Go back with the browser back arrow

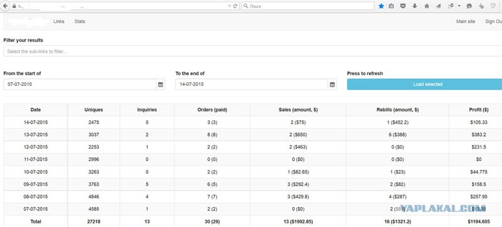(6, 6)
